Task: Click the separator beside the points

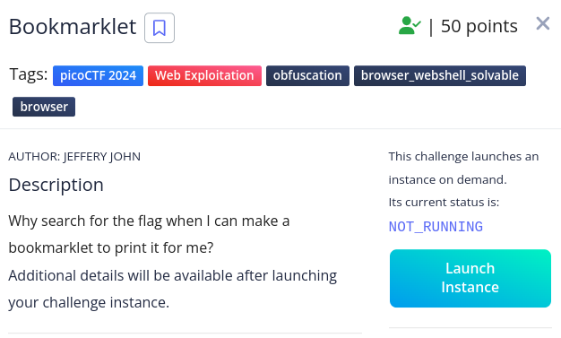Action: (431, 27)
